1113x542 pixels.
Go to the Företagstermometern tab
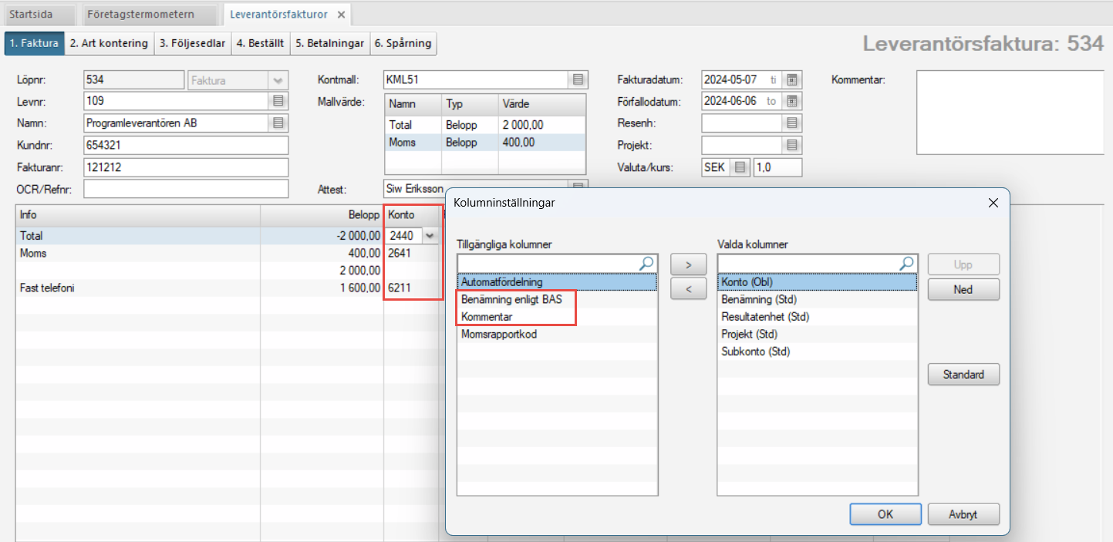[x=150, y=15]
